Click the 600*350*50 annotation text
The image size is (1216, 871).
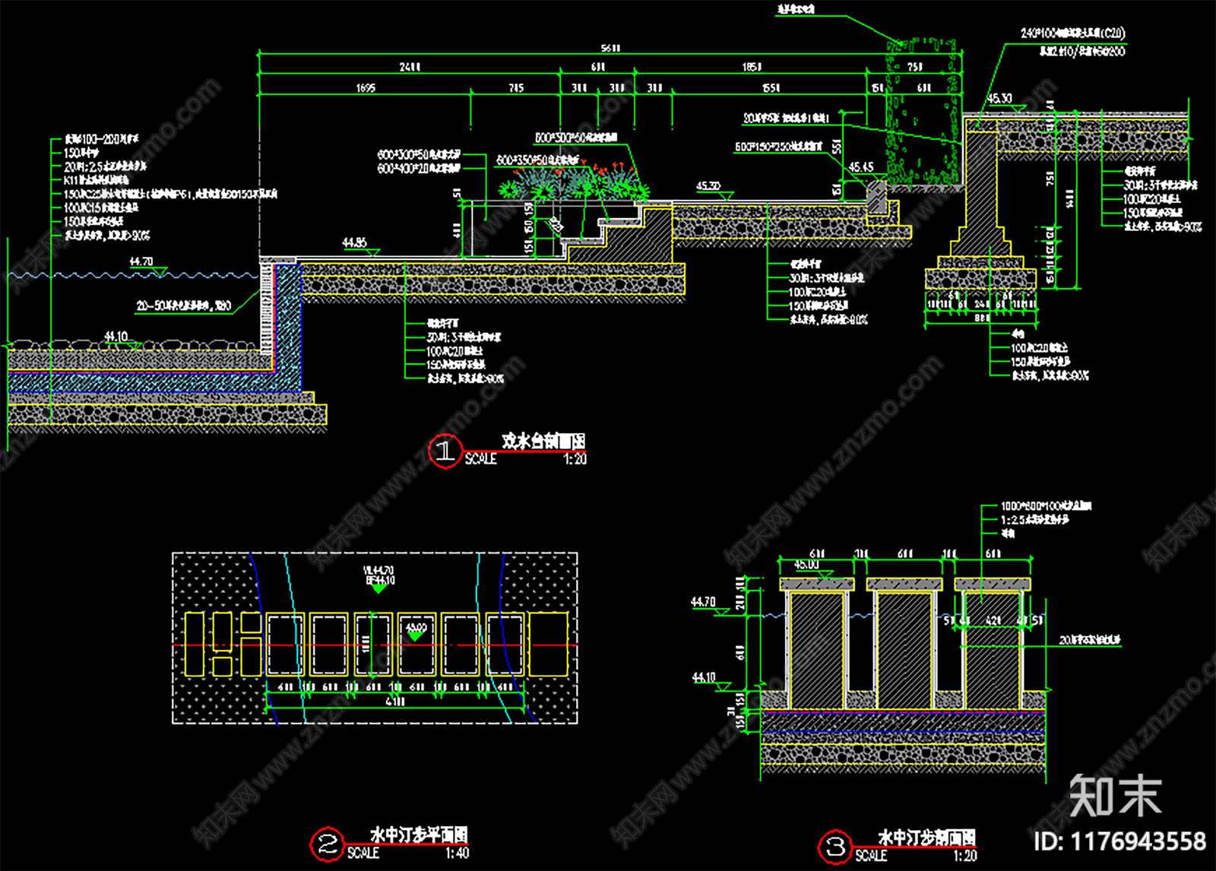point(538,160)
